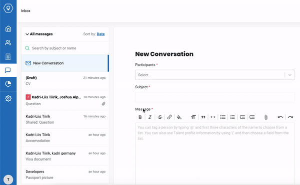300x185 pixels.
Task: Open the Accomodation conversation
Action: point(65,138)
